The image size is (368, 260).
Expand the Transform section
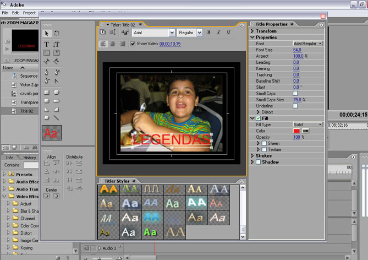252,31
